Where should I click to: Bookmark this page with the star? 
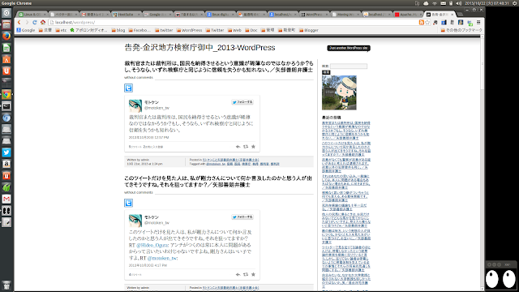427,22
